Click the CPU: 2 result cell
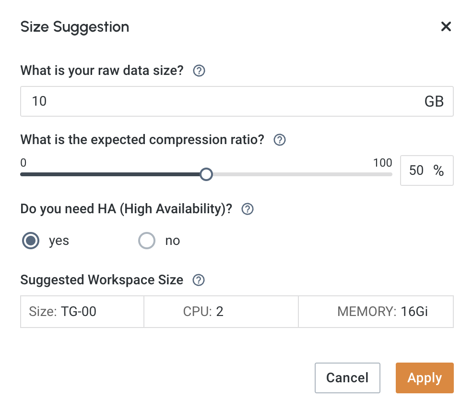Image resolution: width=473 pixels, height=413 pixels. (221, 312)
